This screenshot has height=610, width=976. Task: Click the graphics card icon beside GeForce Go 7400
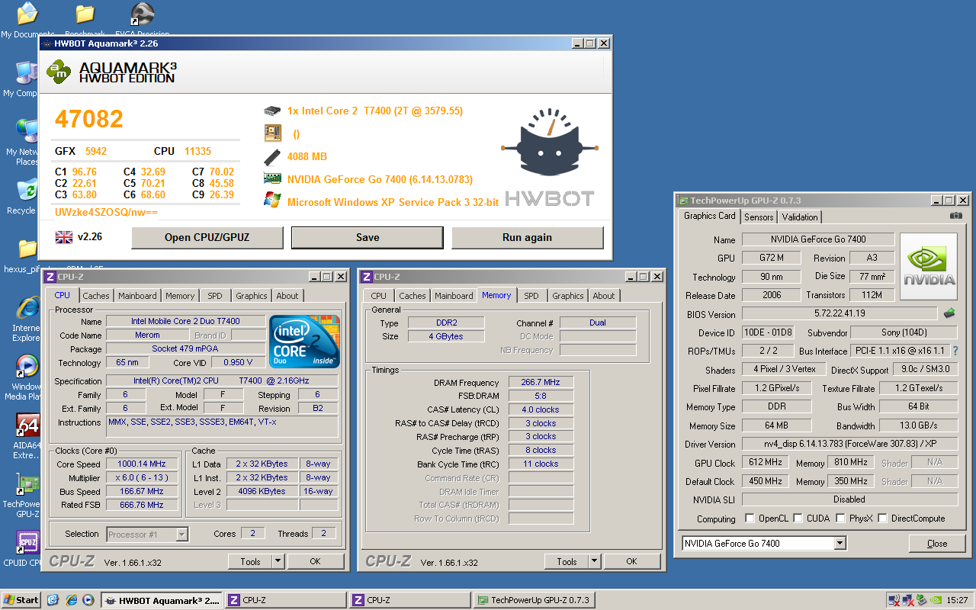coord(271,179)
